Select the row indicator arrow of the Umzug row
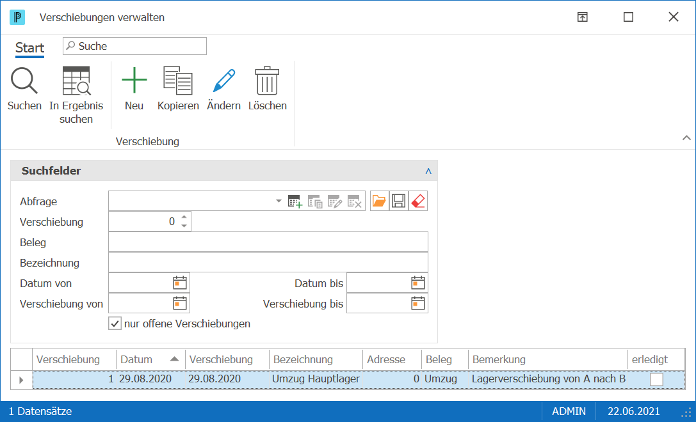 [21, 380]
